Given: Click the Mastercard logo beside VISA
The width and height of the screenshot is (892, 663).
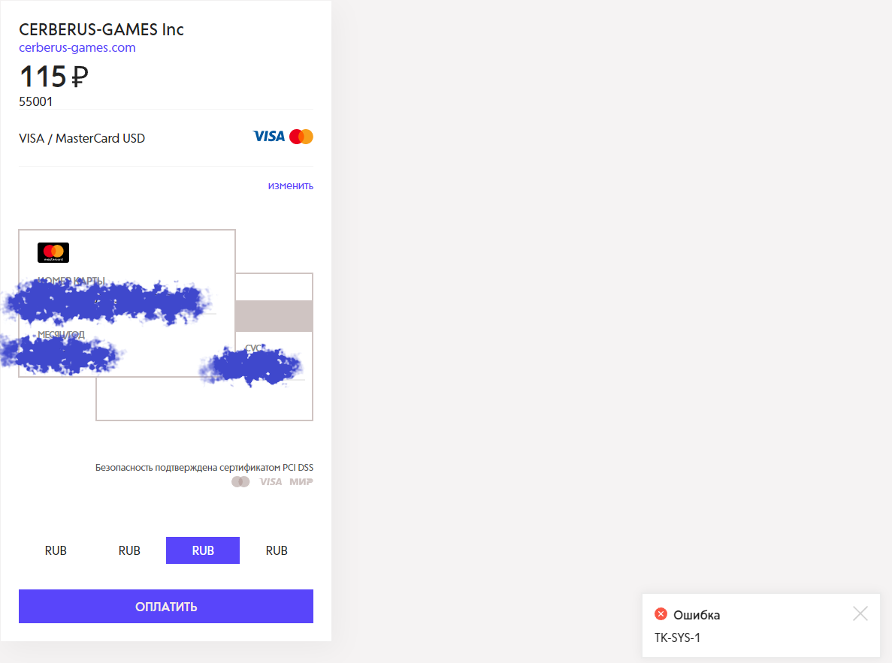Looking at the screenshot, I should (x=301, y=137).
